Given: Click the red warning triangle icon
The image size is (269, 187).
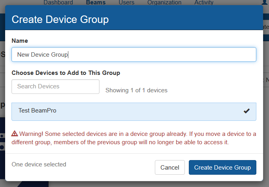Looking at the screenshot, I should [x=15, y=134].
